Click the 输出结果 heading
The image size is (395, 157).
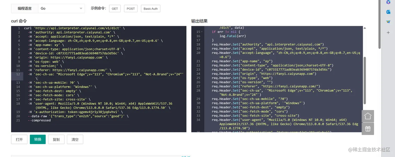(199, 21)
